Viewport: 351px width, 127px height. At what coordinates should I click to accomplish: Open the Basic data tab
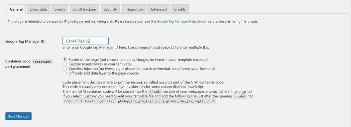pos(38,9)
